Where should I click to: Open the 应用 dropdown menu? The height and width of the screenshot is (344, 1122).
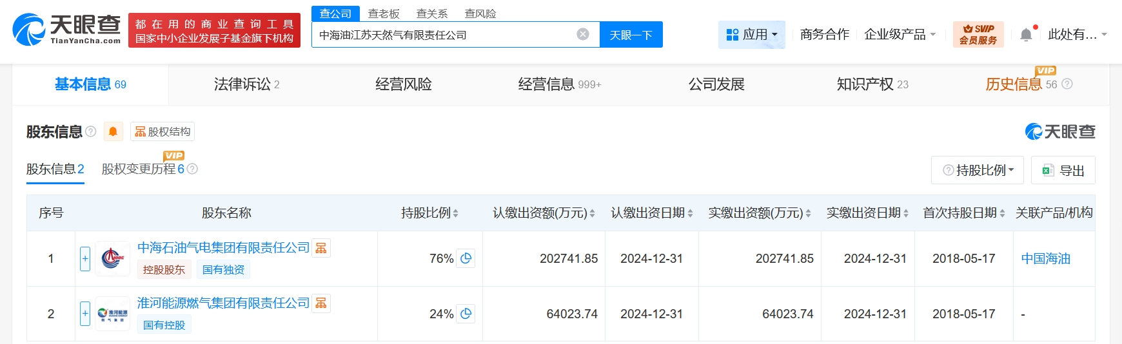pos(751,35)
